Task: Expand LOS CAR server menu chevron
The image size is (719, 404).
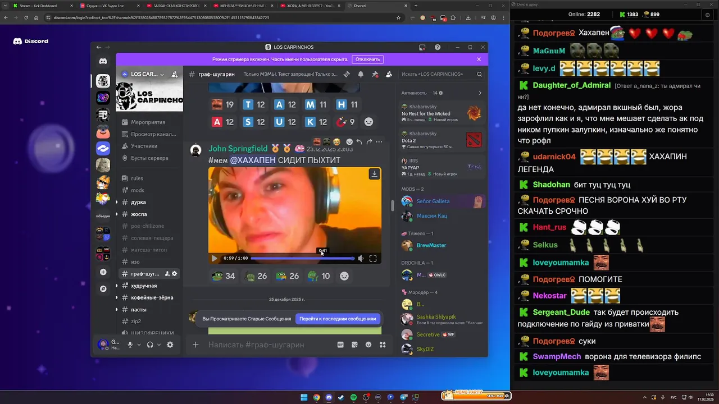Action: 162,74
